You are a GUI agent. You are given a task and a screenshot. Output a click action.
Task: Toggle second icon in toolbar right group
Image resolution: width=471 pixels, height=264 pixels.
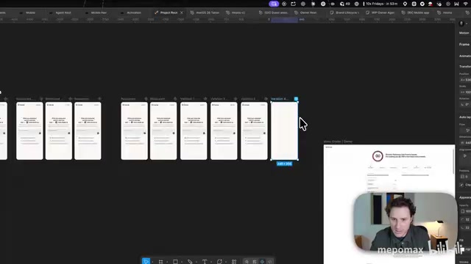255,262
